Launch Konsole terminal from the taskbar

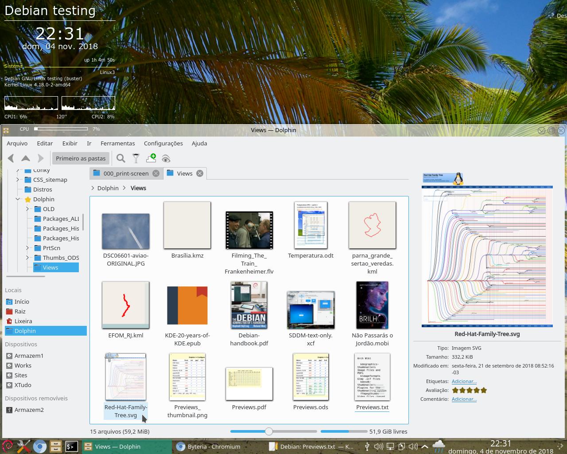71,446
